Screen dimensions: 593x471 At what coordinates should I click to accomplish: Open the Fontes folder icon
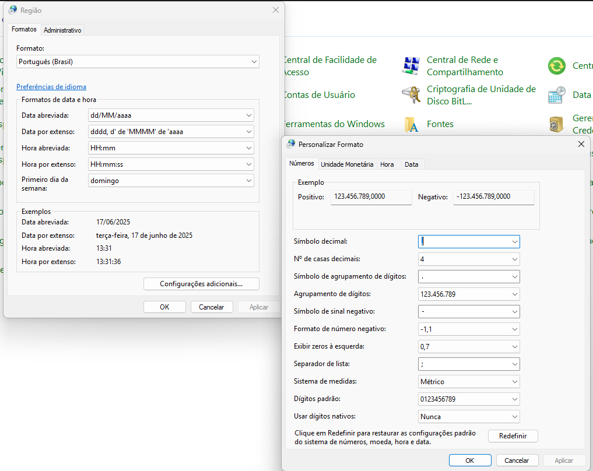pos(412,124)
